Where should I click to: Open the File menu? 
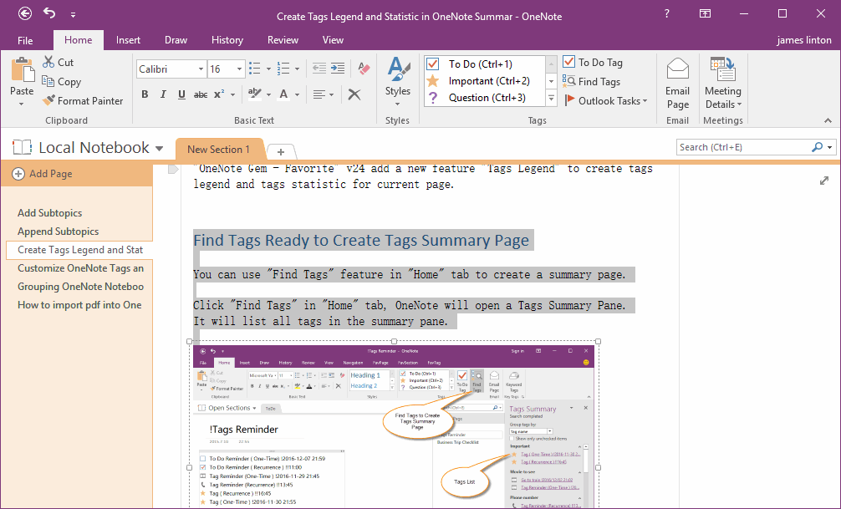click(25, 40)
